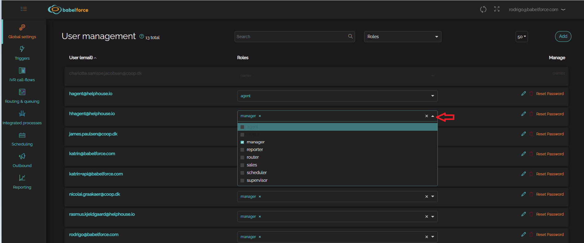
Task: Delete user katrin+api@babelforce.com trash icon
Action: (x=531, y=174)
